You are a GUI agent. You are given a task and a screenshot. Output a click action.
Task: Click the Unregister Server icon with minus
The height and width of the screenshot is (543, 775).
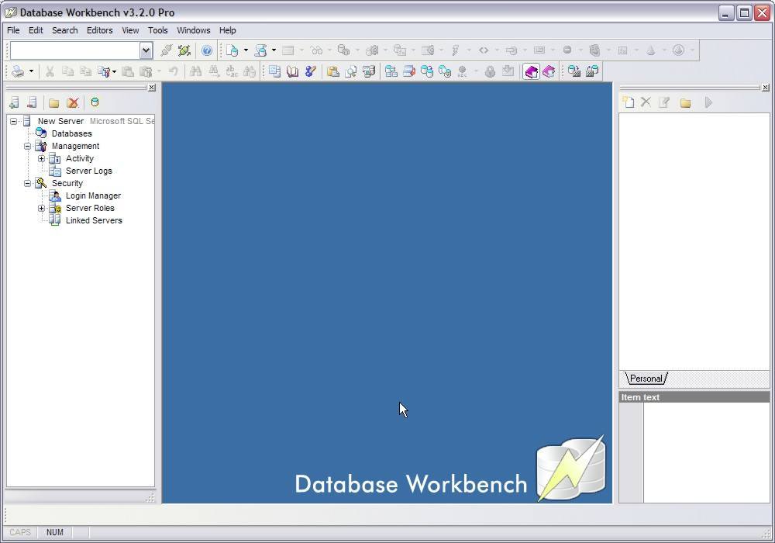32,102
